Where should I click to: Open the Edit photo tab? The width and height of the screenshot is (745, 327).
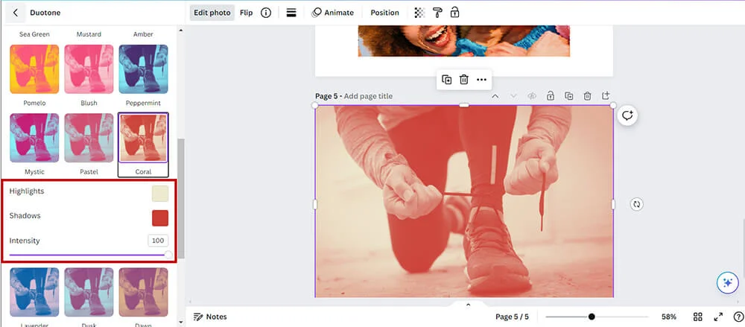click(x=212, y=13)
